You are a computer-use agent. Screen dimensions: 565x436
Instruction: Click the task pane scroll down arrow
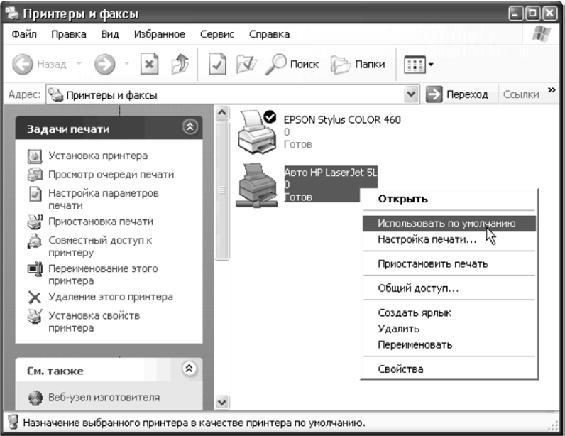pyautogui.click(x=222, y=402)
